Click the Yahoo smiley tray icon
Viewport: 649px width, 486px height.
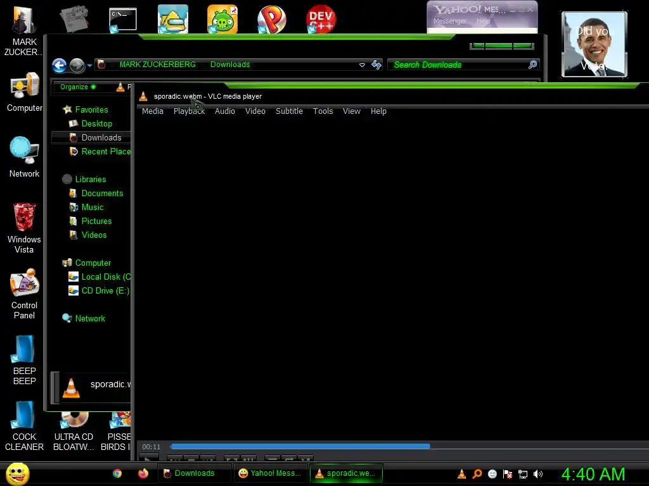pyautogui.click(x=492, y=474)
